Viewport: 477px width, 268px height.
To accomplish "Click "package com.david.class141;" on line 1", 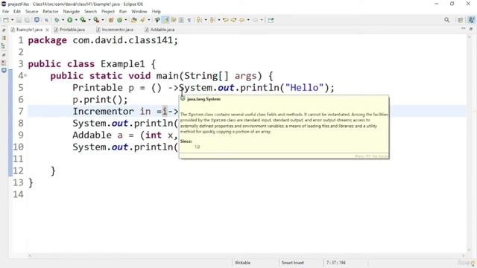I will point(103,40).
